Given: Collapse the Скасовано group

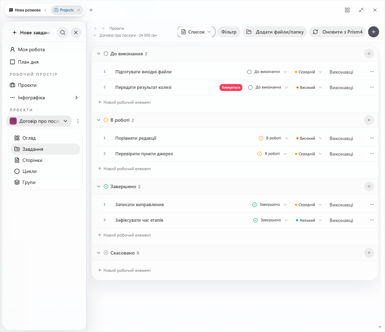Looking at the screenshot, I should [x=99, y=253].
